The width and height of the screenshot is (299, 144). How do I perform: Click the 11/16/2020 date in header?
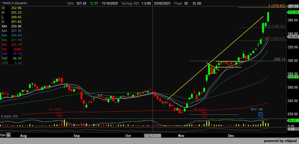tap(110, 3)
